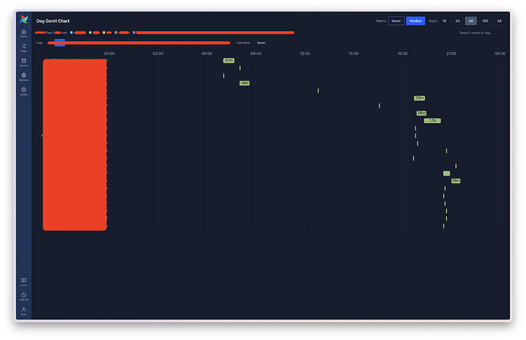Focus the 'Search name or tag' field
The width and height of the screenshot is (526, 340).
[480, 33]
